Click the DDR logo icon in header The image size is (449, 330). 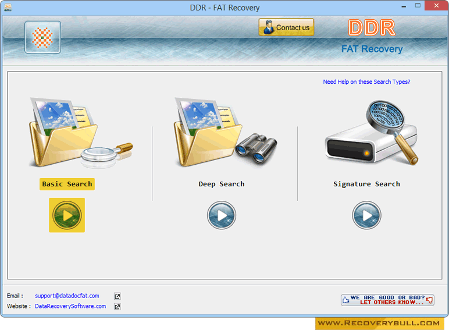point(42,37)
